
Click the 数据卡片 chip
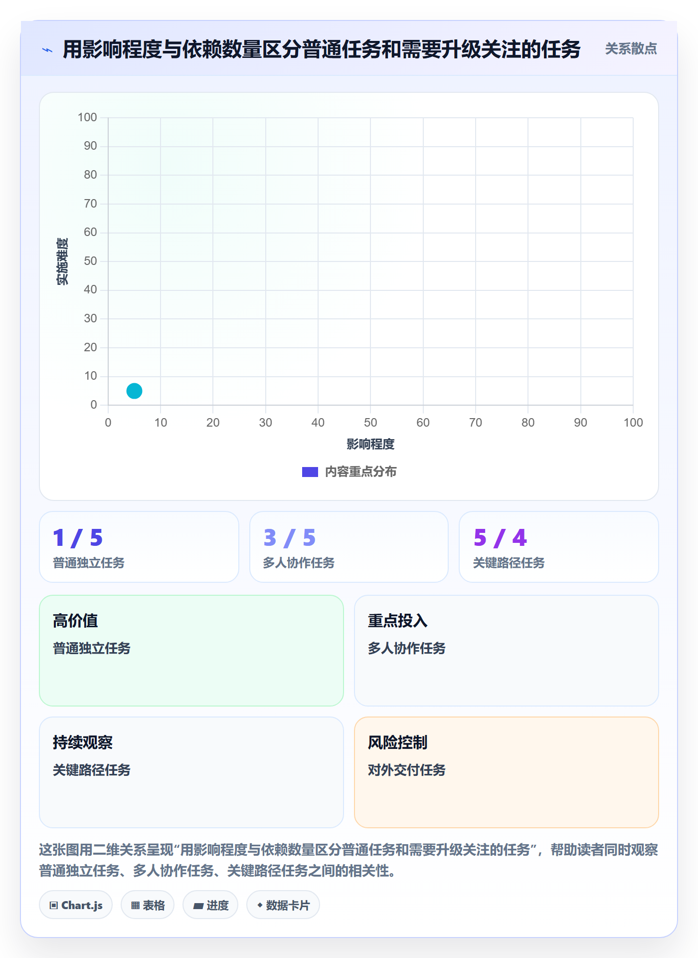click(283, 905)
